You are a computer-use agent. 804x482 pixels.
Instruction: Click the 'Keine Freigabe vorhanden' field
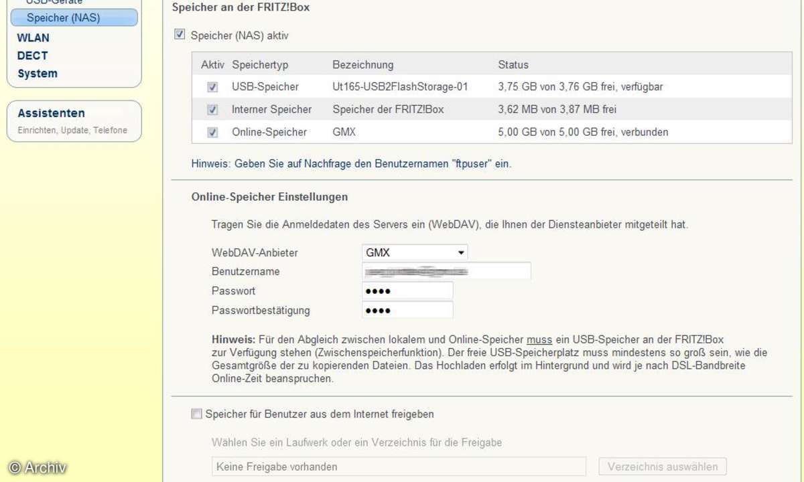(x=399, y=467)
